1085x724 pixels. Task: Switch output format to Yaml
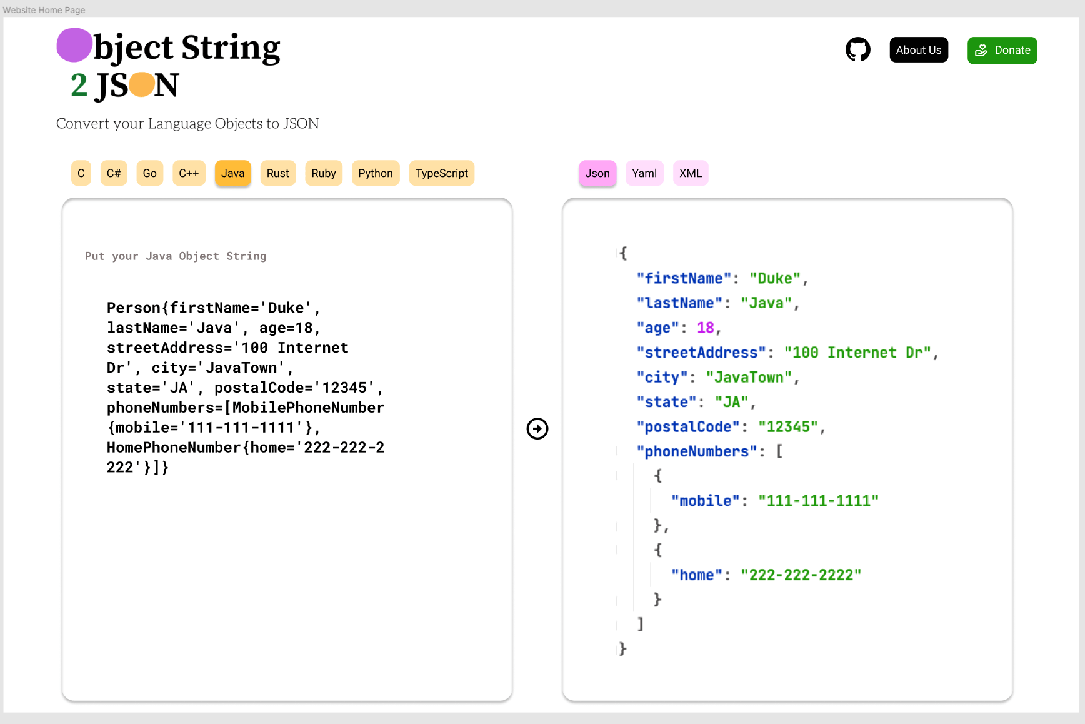coord(644,173)
